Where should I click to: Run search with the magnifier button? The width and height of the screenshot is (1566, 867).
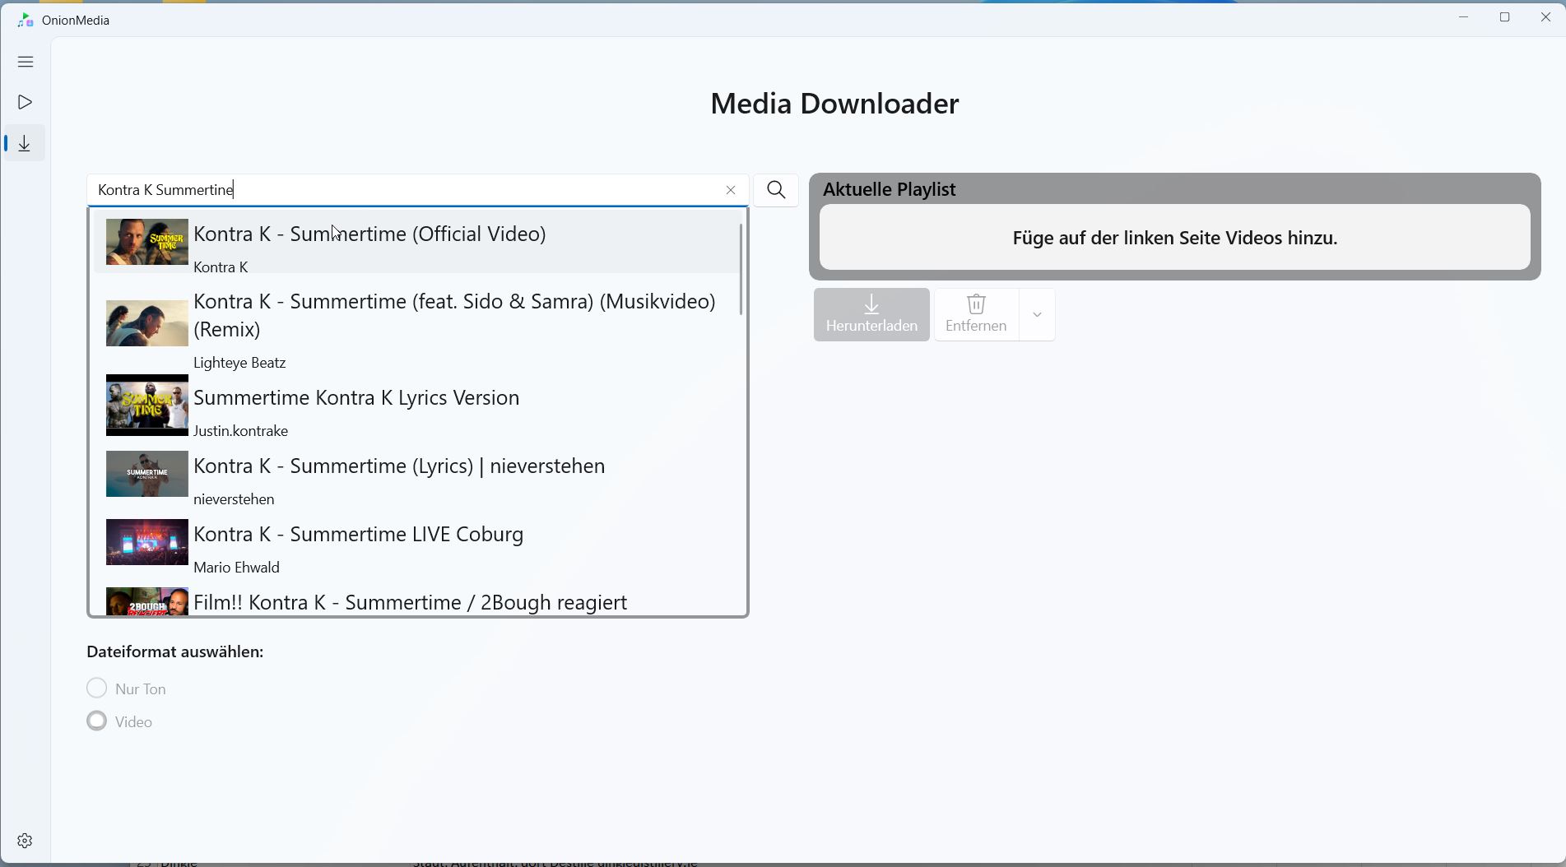coord(776,190)
